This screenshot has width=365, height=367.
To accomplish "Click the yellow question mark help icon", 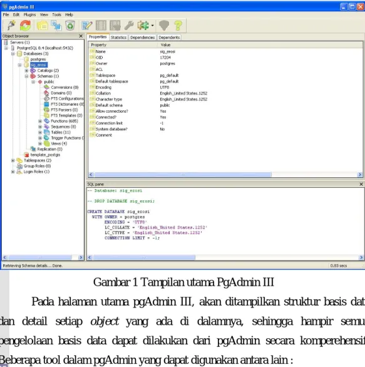I will [x=178, y=25].
